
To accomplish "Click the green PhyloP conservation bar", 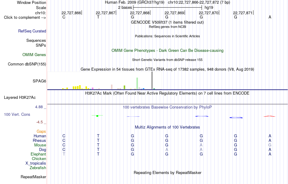I will click(x=97, y=116).
